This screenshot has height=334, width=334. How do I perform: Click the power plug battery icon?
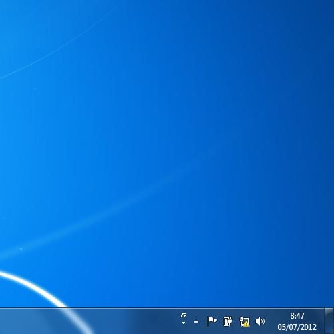pyautogui.click(x=228, y=321)
